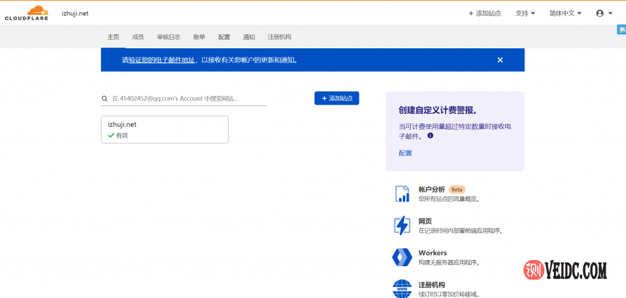Click text 续订时以零加价转移域
The height and width of the screenshot is (298, 626).
coord(449,294)
